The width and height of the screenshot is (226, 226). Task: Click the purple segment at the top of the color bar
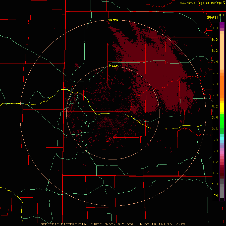click(222, 25)
